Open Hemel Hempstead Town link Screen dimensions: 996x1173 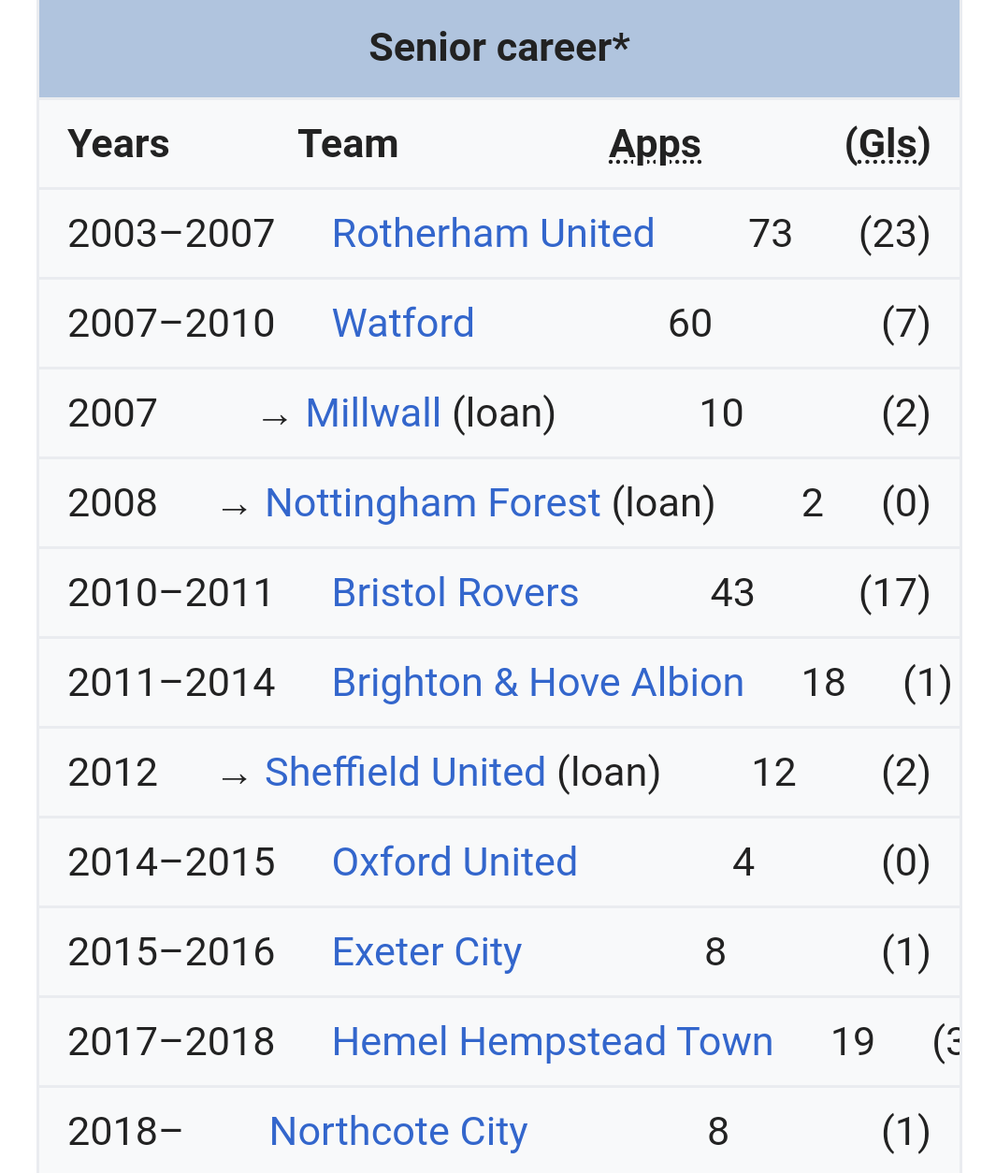[x=553, y=1042]
